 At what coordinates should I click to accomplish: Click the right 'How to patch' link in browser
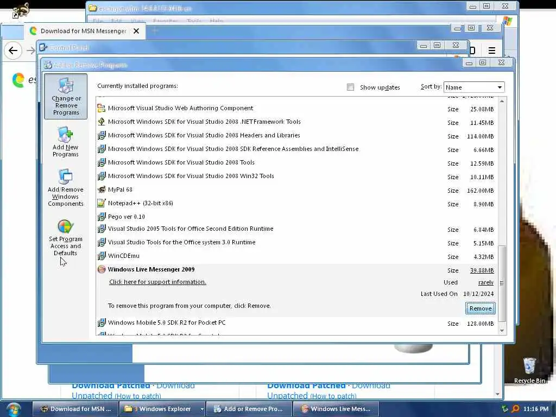(x=333, y=396)
